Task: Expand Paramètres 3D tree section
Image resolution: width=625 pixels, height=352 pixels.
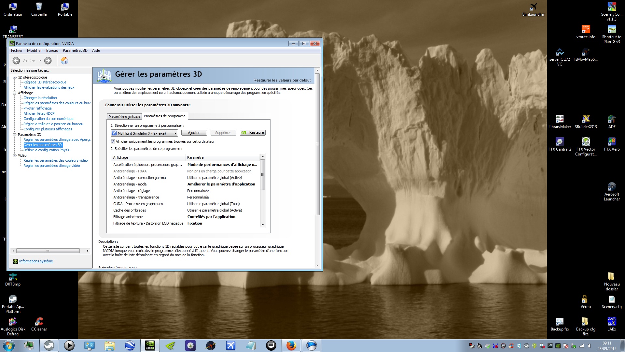Action: 15,135
